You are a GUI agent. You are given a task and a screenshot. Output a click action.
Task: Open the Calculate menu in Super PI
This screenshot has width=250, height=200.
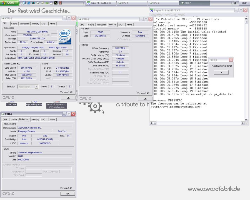tap(156, 15)
